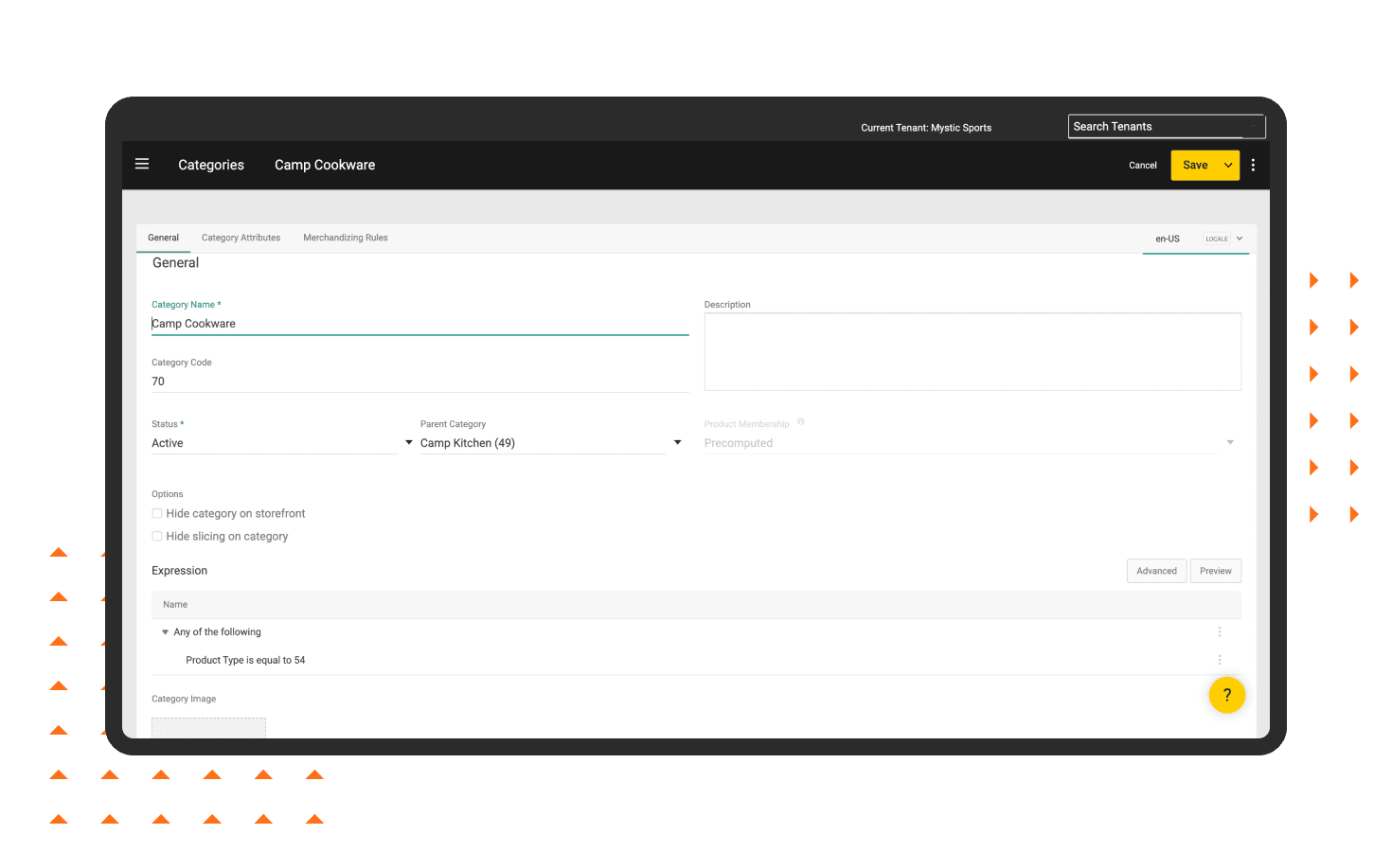
Task: Open the Merchandizing Rules tab
Action: 346,238
